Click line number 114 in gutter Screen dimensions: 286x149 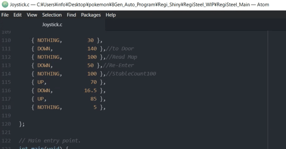6,74
